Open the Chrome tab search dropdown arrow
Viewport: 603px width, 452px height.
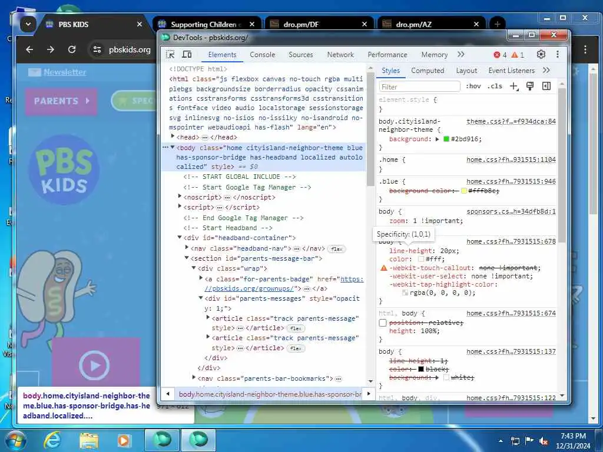coord(28,24)
